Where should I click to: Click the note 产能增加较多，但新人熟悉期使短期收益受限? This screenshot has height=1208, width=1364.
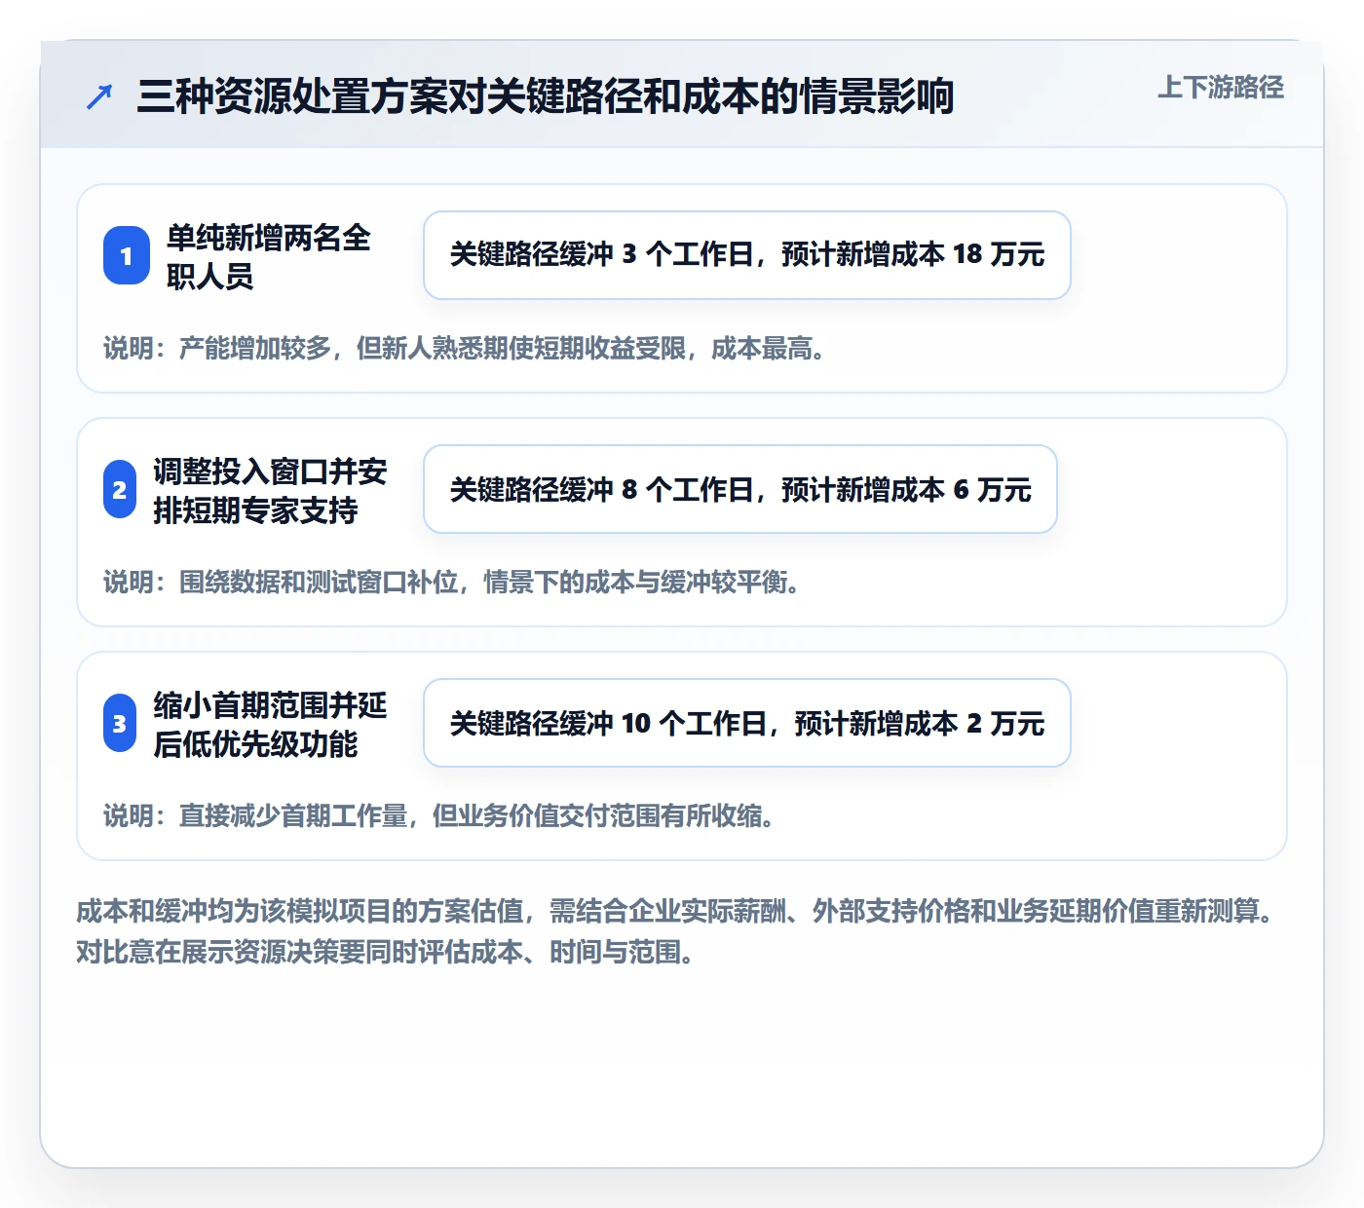[x=467, y=348]
